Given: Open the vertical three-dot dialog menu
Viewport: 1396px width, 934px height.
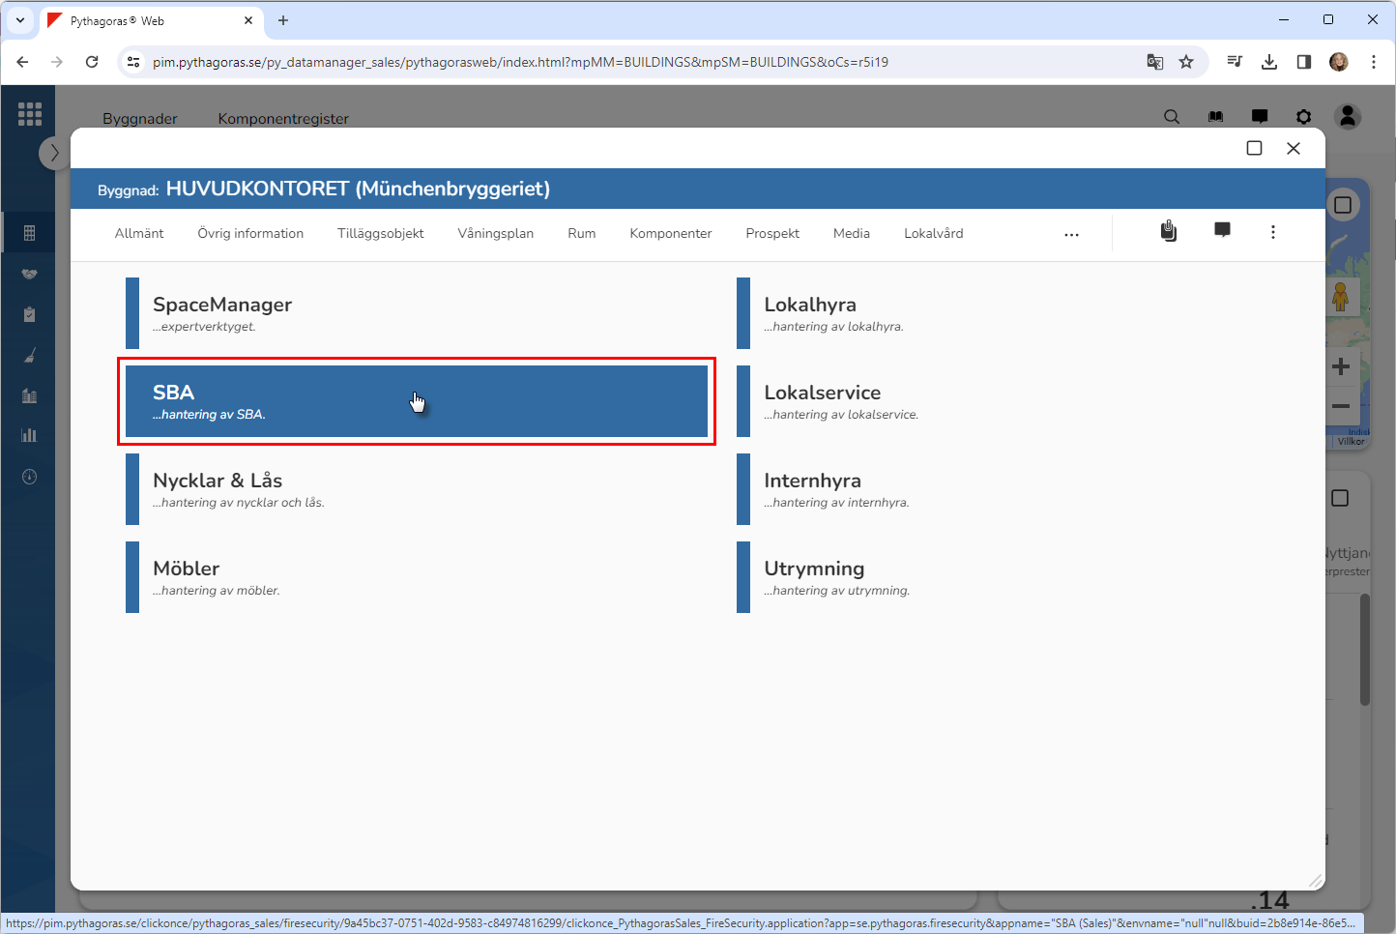Looking at the screenshot, I should pyautogui.click(x=1272, y=232).
